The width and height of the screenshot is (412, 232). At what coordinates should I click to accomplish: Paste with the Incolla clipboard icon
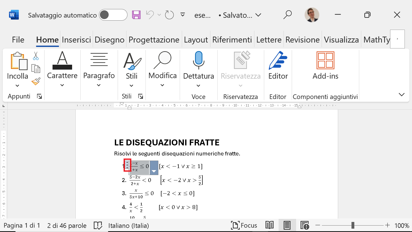pyautogui.click(x=19, y=61)
